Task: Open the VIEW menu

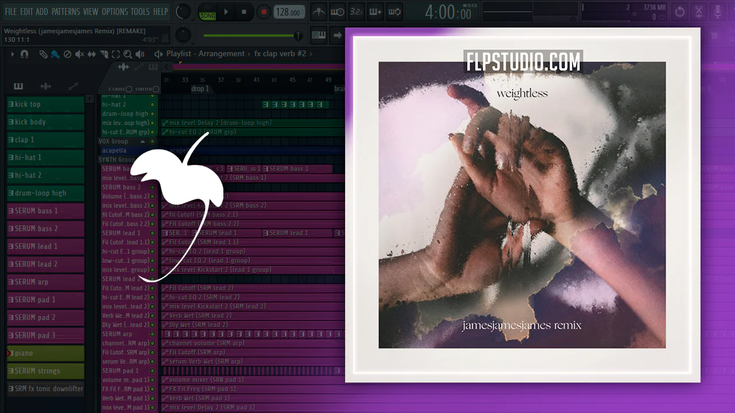Action: [91, 11]
